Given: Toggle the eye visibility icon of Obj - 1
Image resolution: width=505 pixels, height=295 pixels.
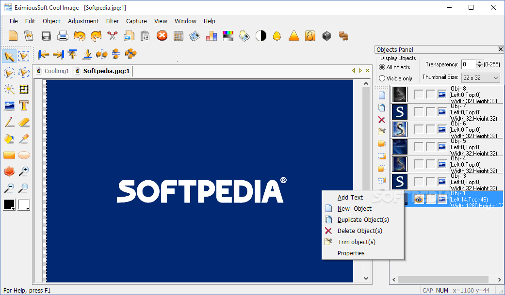Looking at the screenshot, I should pos(419,199).
